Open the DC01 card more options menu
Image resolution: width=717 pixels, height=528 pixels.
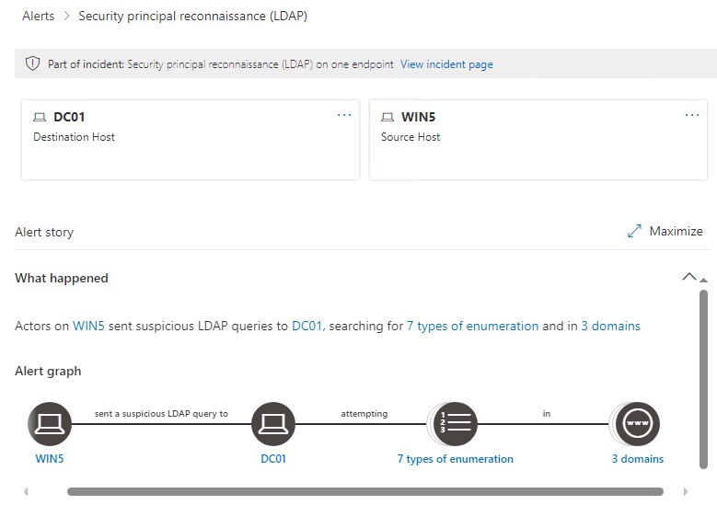point(344,115)
